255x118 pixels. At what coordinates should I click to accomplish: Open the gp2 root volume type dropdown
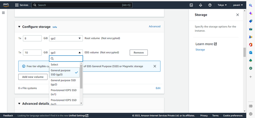point(66,38)
